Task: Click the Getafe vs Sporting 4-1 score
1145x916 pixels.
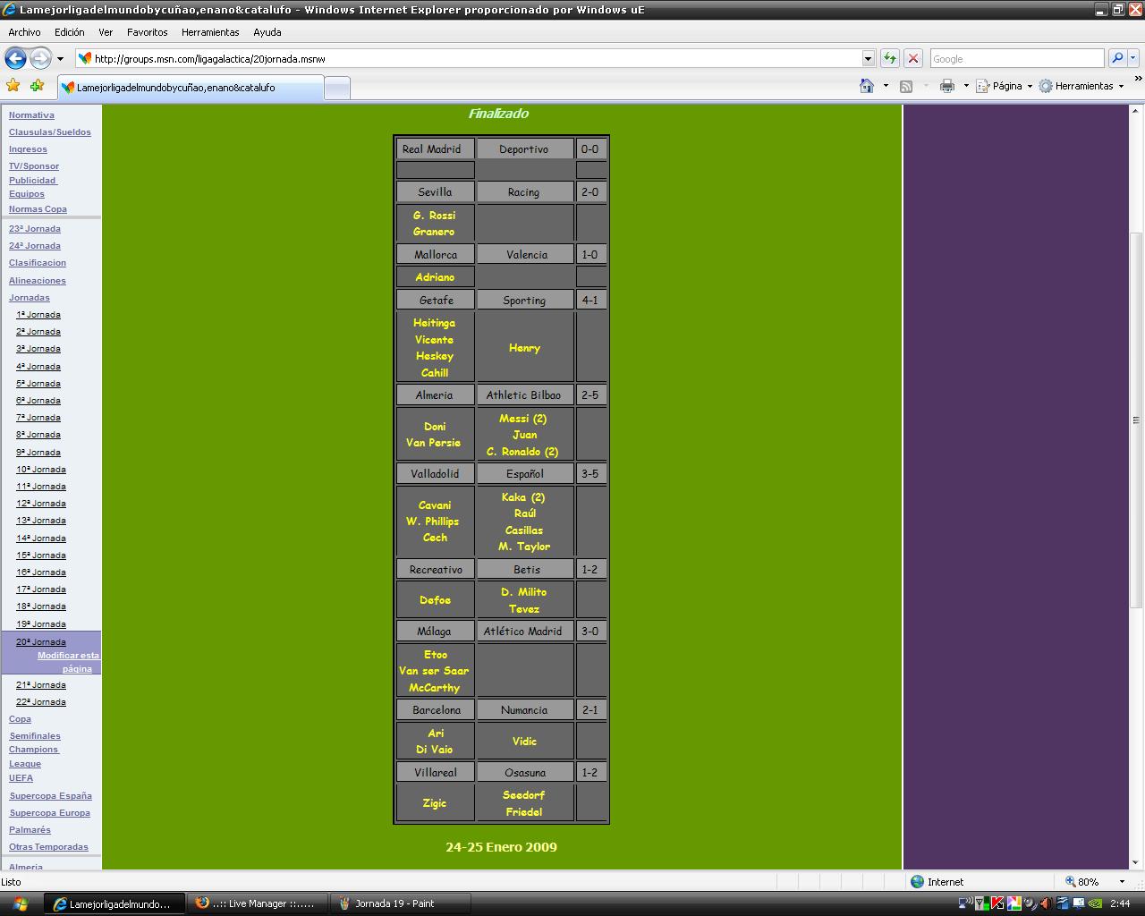Action: click(590, 301)
